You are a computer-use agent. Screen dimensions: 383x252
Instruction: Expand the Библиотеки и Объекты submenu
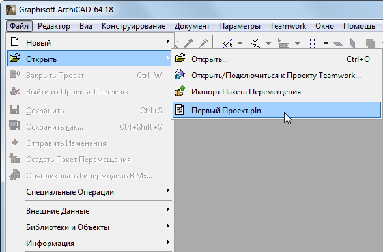coord(90,227)
